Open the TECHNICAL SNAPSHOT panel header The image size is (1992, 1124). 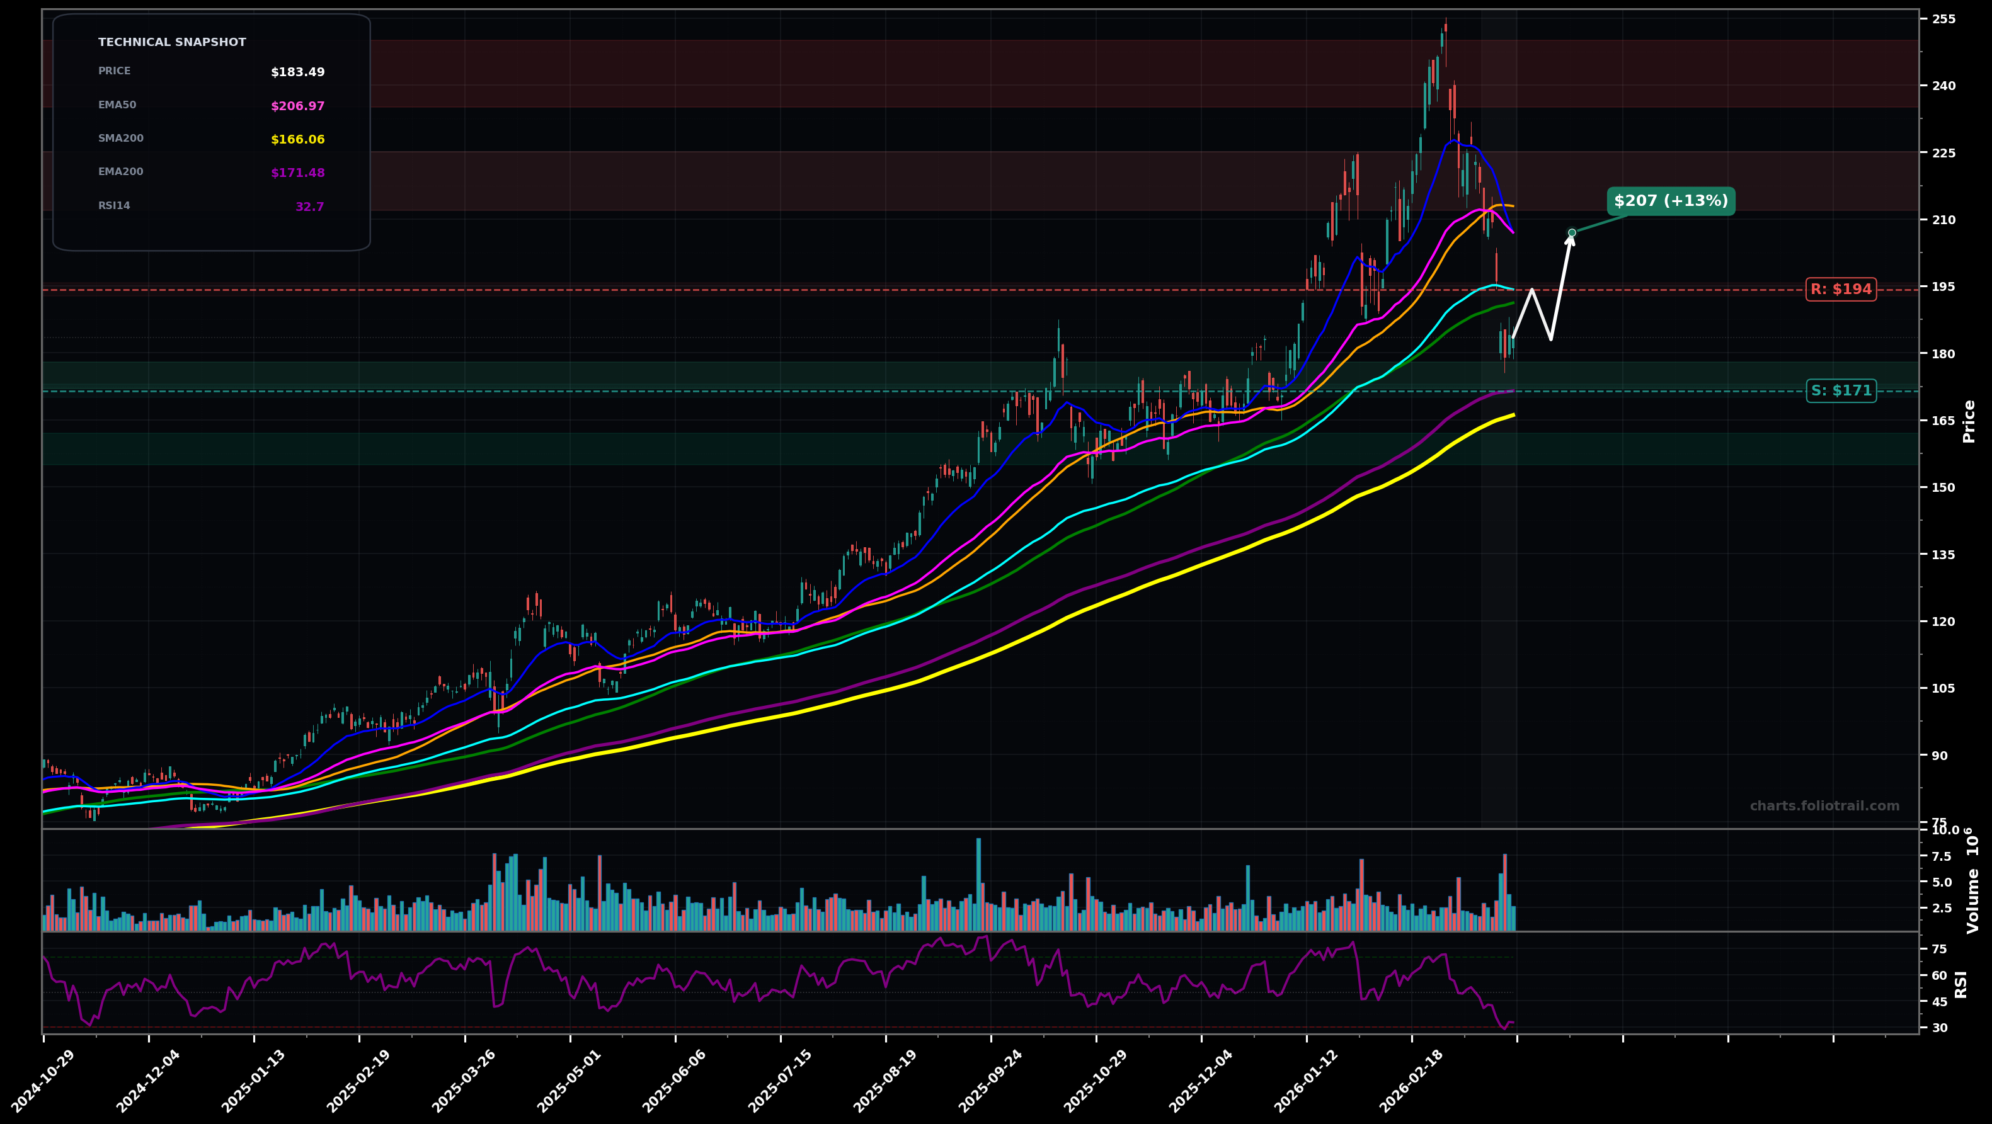(x=172, y=42)
